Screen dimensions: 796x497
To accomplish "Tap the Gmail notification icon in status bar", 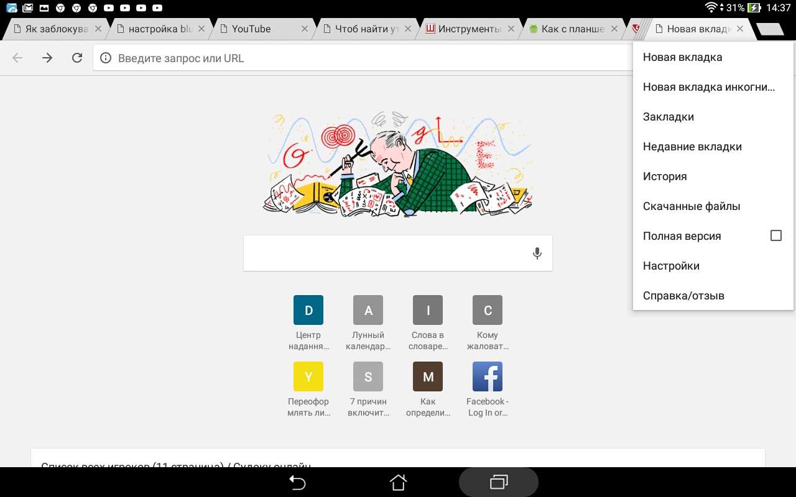I will [28, 8].
